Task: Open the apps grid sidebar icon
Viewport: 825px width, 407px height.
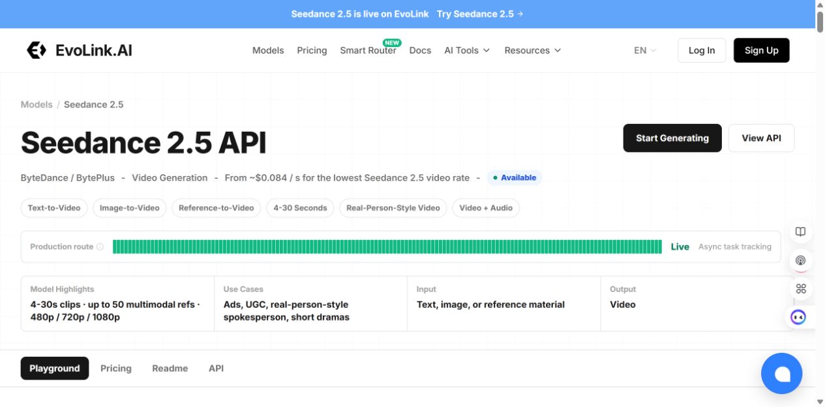Action: pos(801,288)
